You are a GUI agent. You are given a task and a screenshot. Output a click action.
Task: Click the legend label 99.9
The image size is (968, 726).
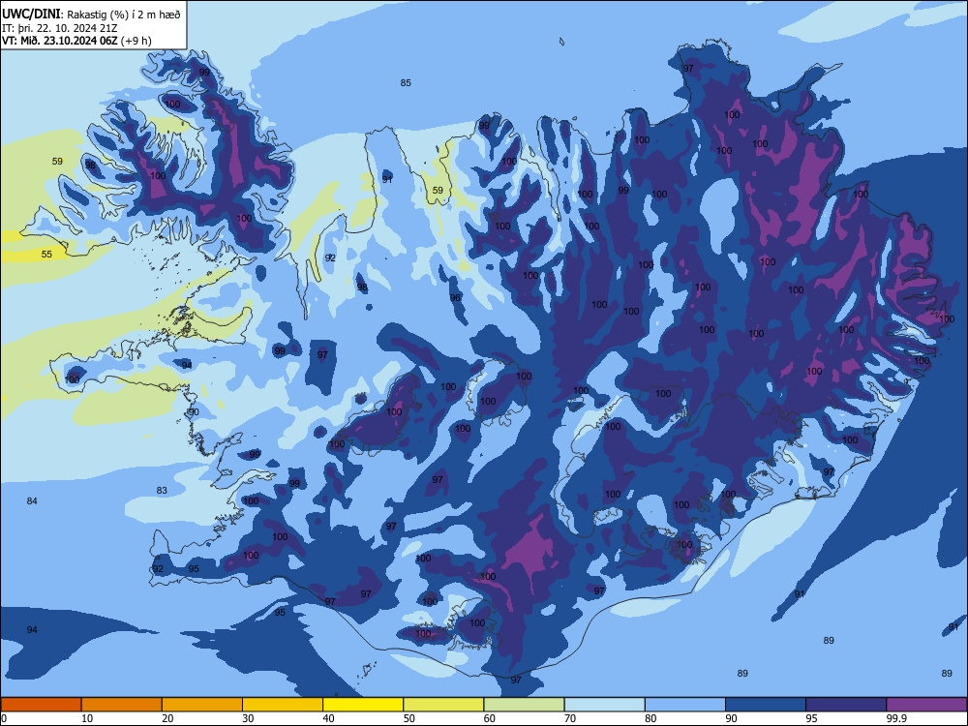coord(896,718)
